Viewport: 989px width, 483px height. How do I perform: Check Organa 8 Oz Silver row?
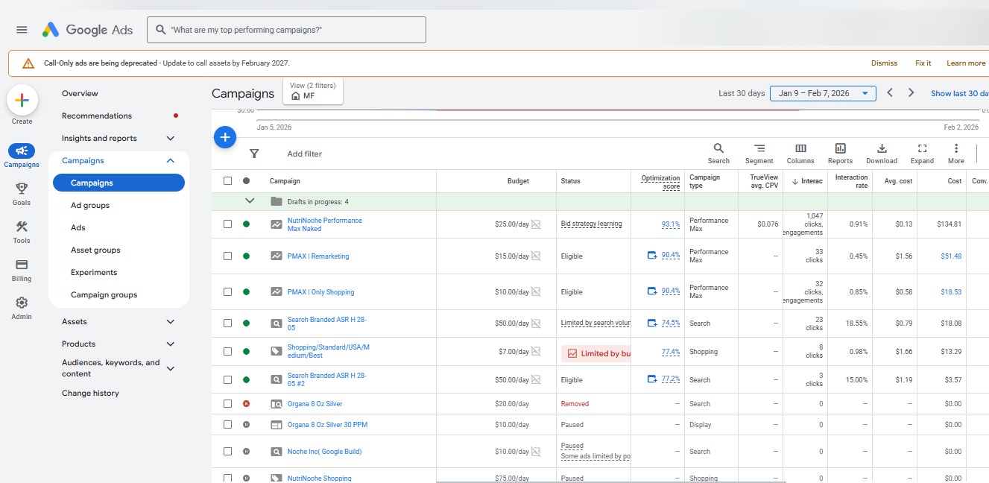(x=227, y=404)
